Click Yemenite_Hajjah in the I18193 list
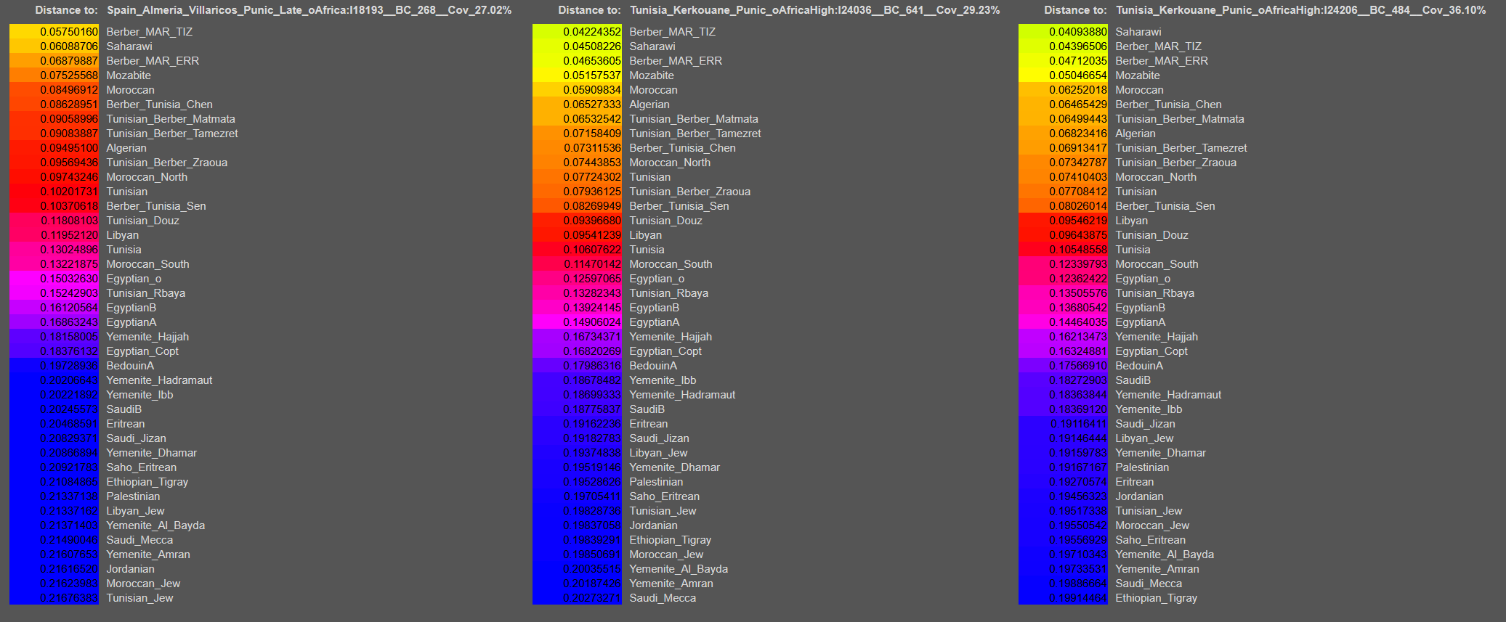Image resolution: width=1506 pixels, height=622 pixels. coord(147,337)
